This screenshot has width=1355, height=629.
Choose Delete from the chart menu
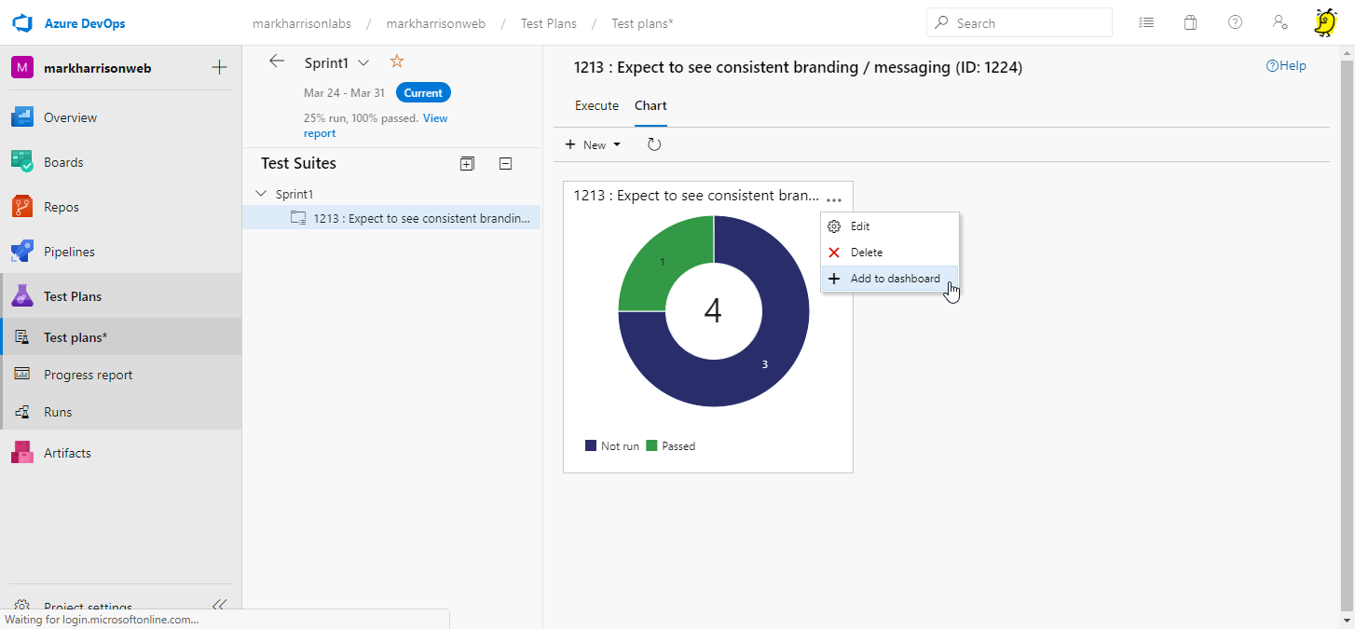pyautogui.click(x=866, y=253)
